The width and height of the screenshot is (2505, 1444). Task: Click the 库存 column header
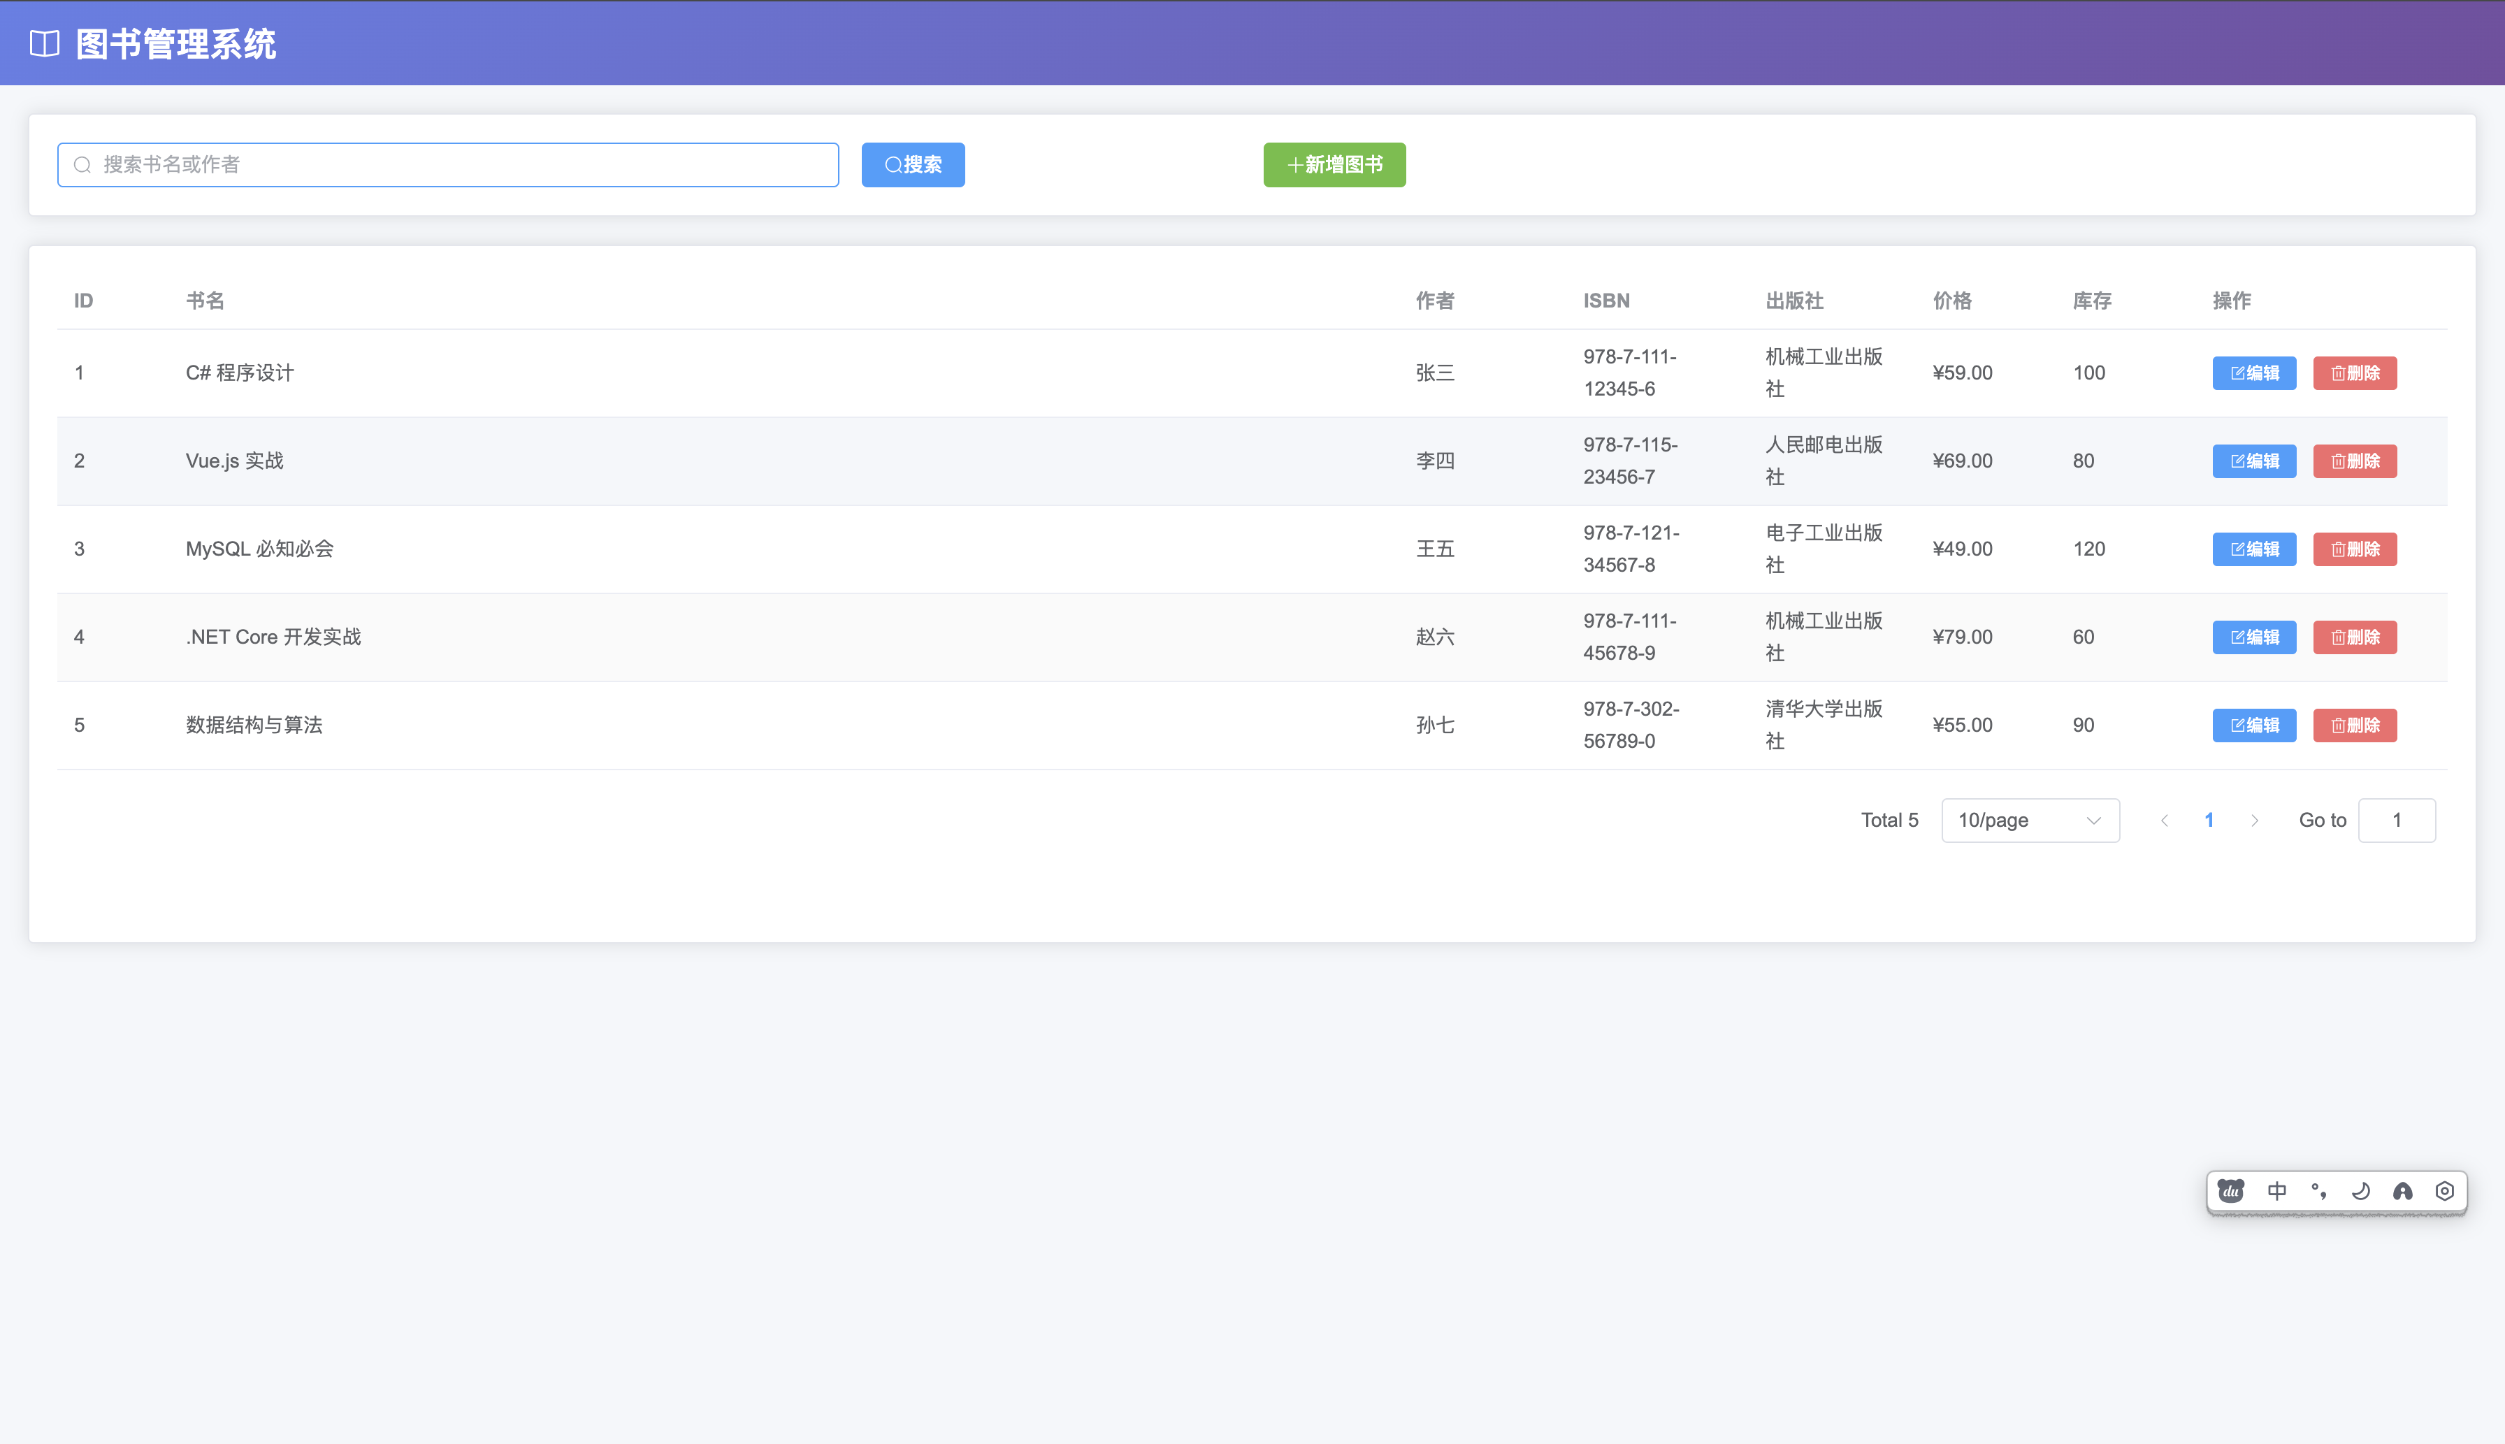pos(2091,301)
